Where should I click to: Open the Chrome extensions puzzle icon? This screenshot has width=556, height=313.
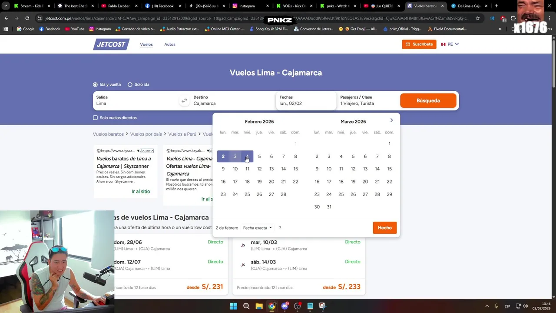click(513, 18)
